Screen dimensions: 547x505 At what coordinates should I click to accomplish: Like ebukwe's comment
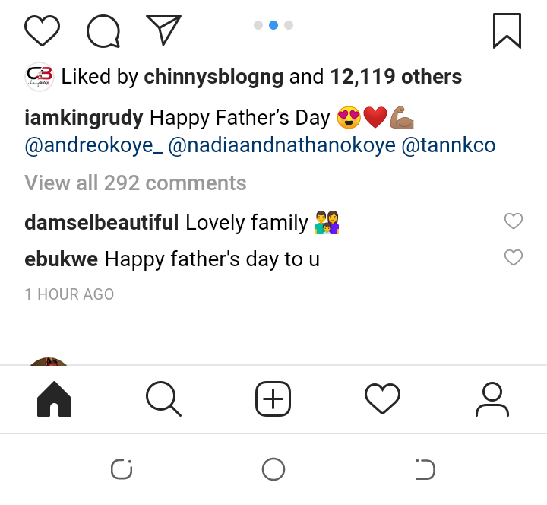[x=514, y=258]
